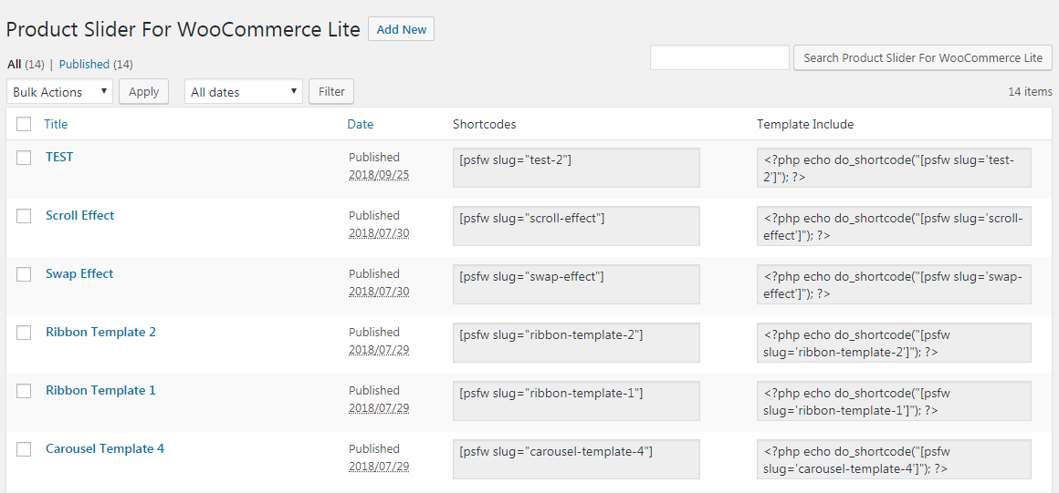1059x493 pixels.
Task: Click the 2018/07/29 date of Carousel Template 4
Action: click(x=379, y=467)
